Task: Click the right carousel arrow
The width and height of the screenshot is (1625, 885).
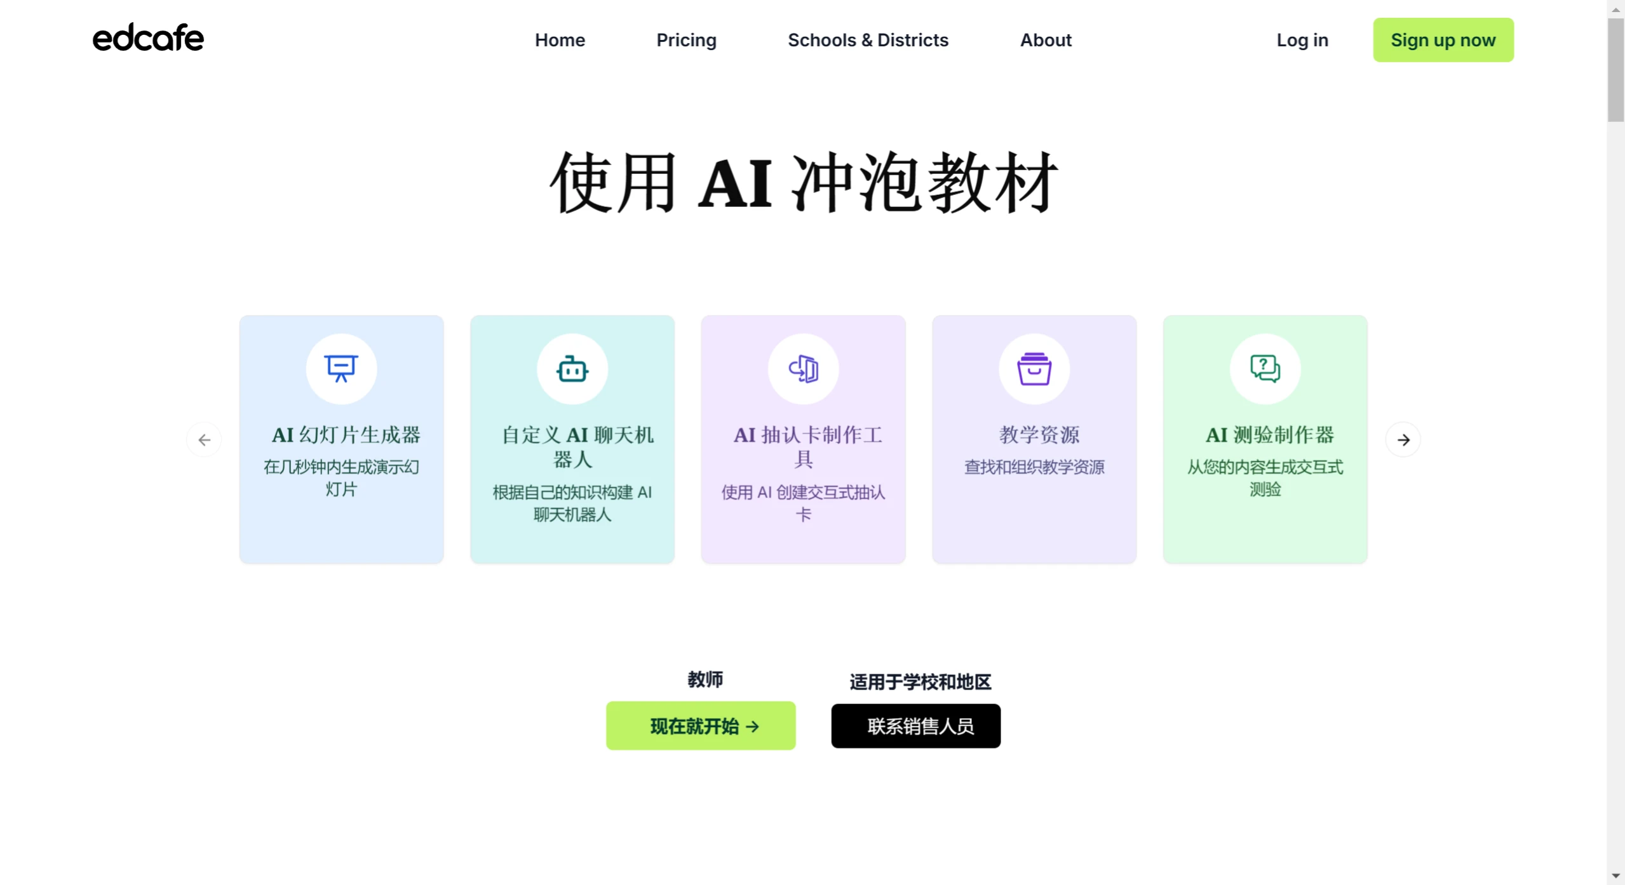Action: pyautogui.click(x=1404, y=439)
